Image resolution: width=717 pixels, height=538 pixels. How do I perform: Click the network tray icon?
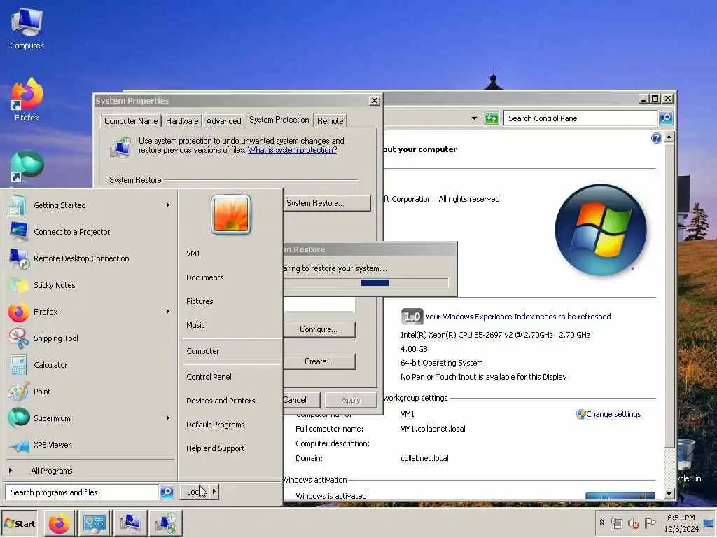(617, 523)
